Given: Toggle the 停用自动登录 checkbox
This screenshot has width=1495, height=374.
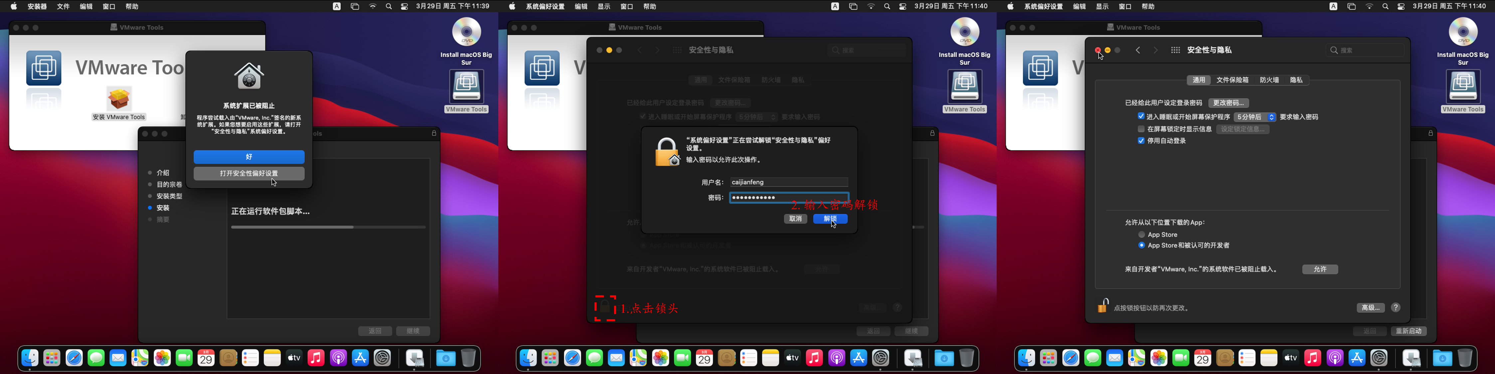Looking at the screenshot, I should click(1141, 141).
